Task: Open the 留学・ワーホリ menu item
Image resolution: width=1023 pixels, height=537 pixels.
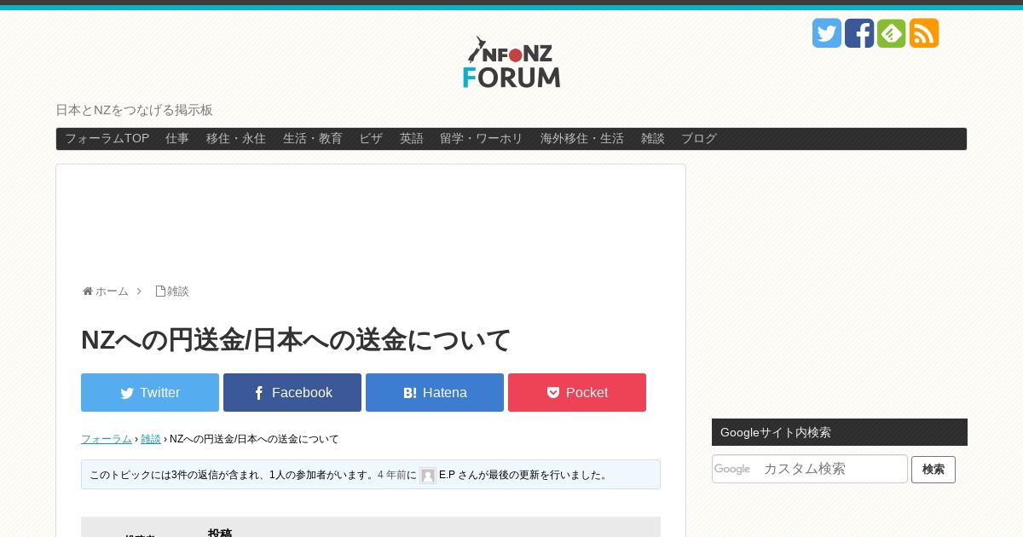Action: click(x=482, y=139)
